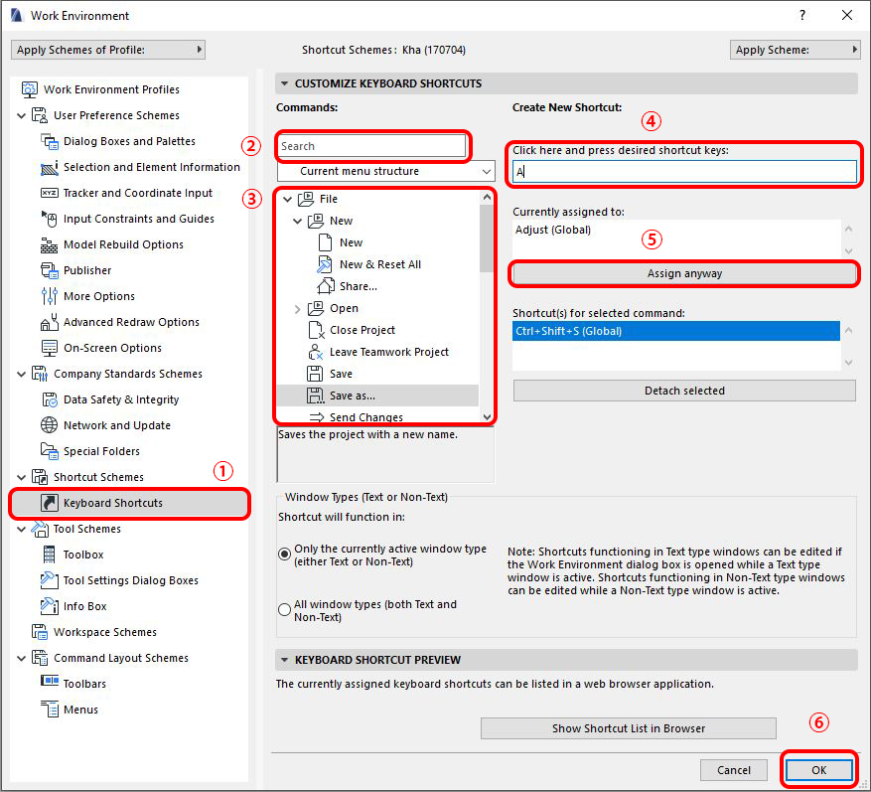Select All window types radio option
This screenshot has width=871, height=792.
click(x=284, y=610)
